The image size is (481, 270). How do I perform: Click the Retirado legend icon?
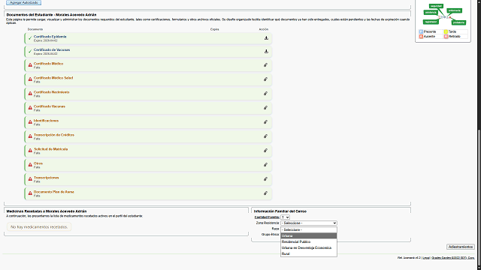(446, 37)
